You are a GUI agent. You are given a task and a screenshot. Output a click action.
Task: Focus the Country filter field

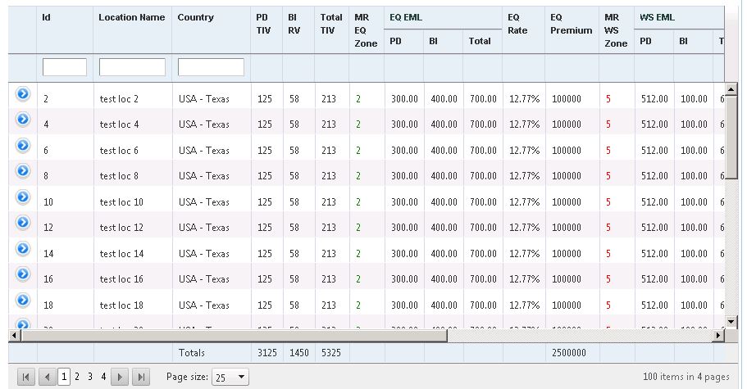point(211,67)
